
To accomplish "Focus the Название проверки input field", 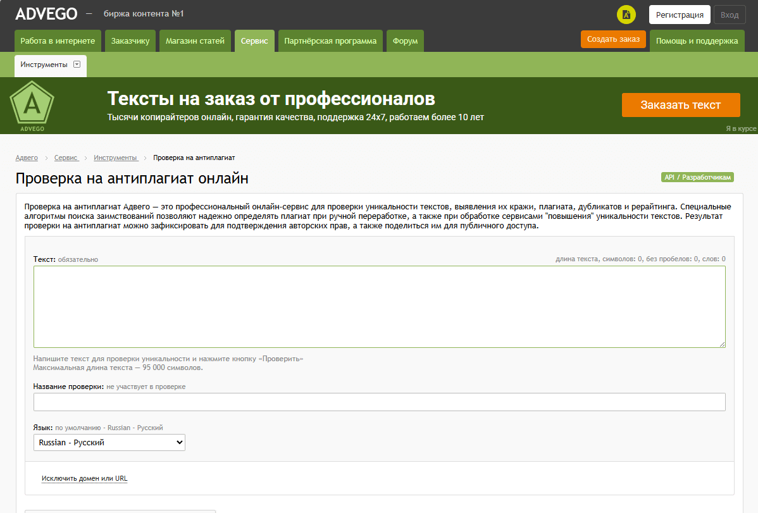I will pos(379,402).
